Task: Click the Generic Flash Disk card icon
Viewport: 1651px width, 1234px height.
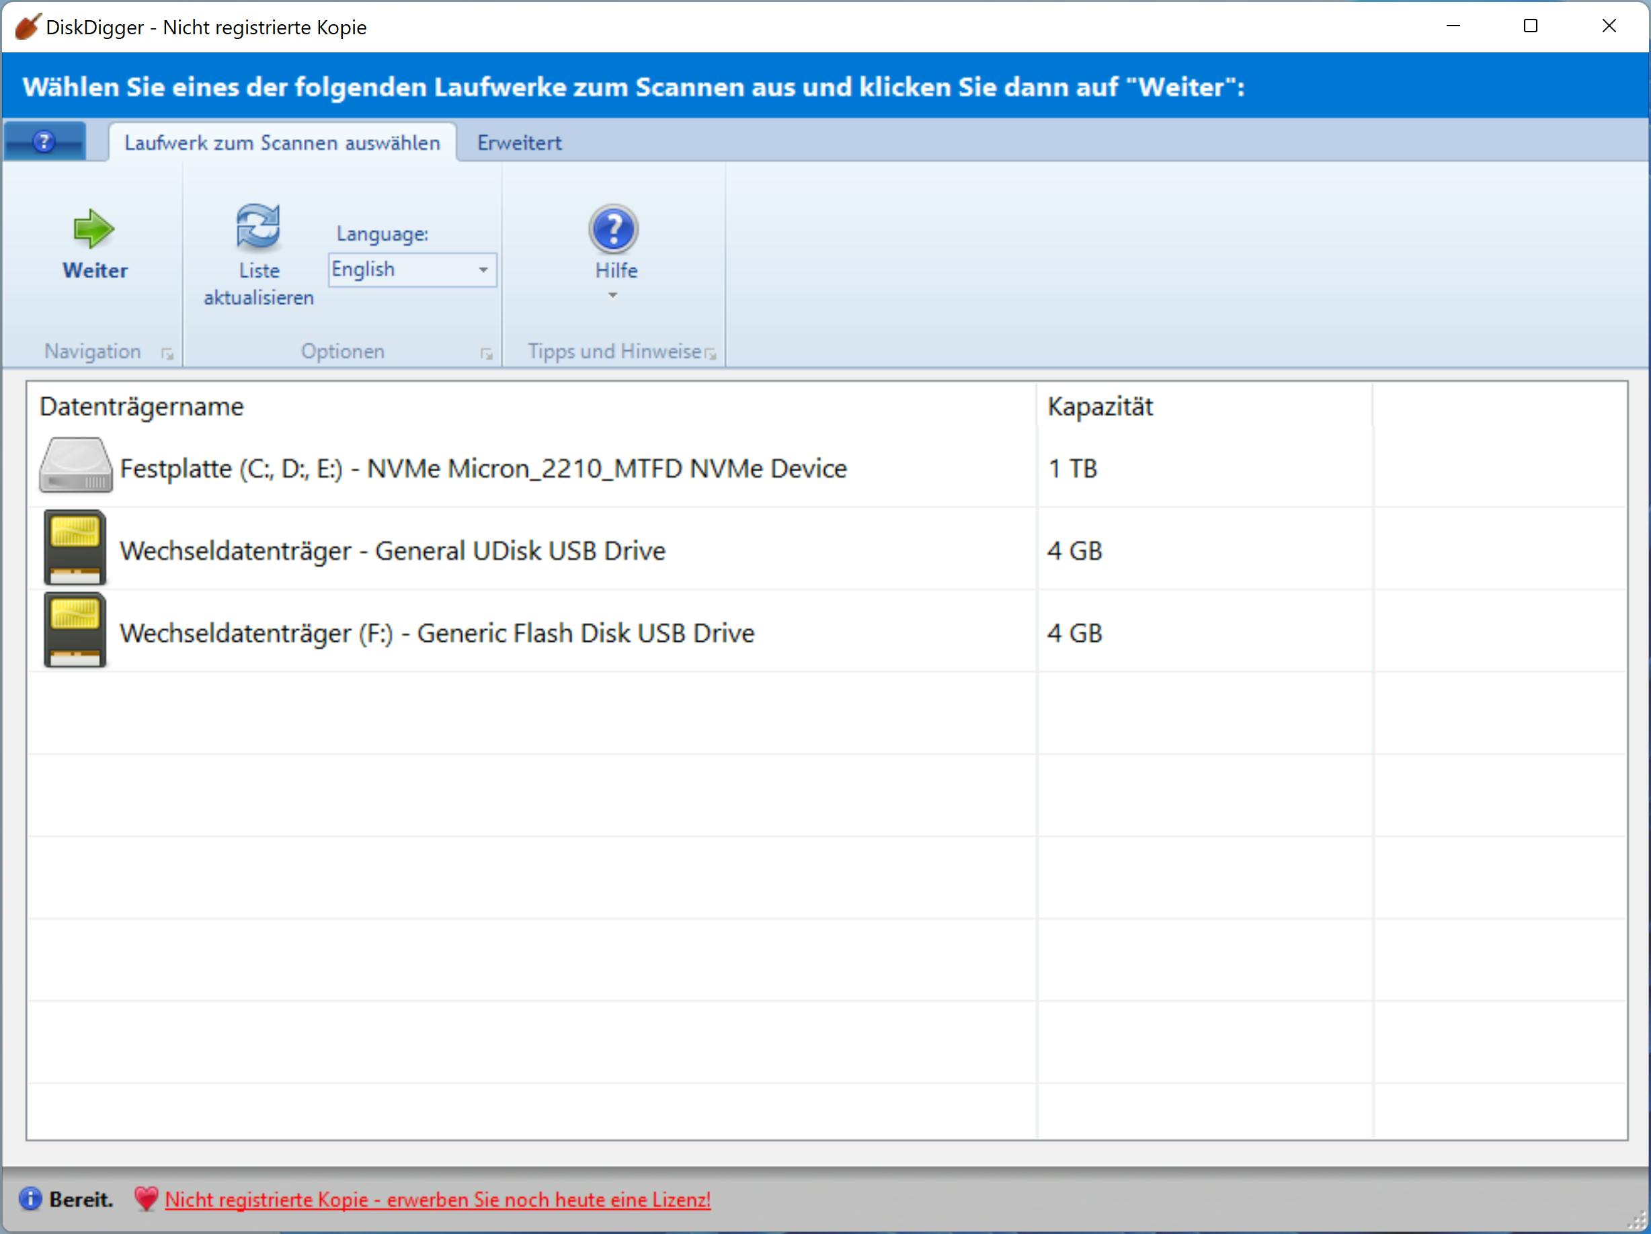Action: pyautogui.click(x=75, y=631)
